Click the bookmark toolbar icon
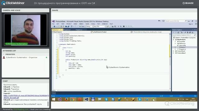This screenshot has height=111, width=199. (124, 27)
